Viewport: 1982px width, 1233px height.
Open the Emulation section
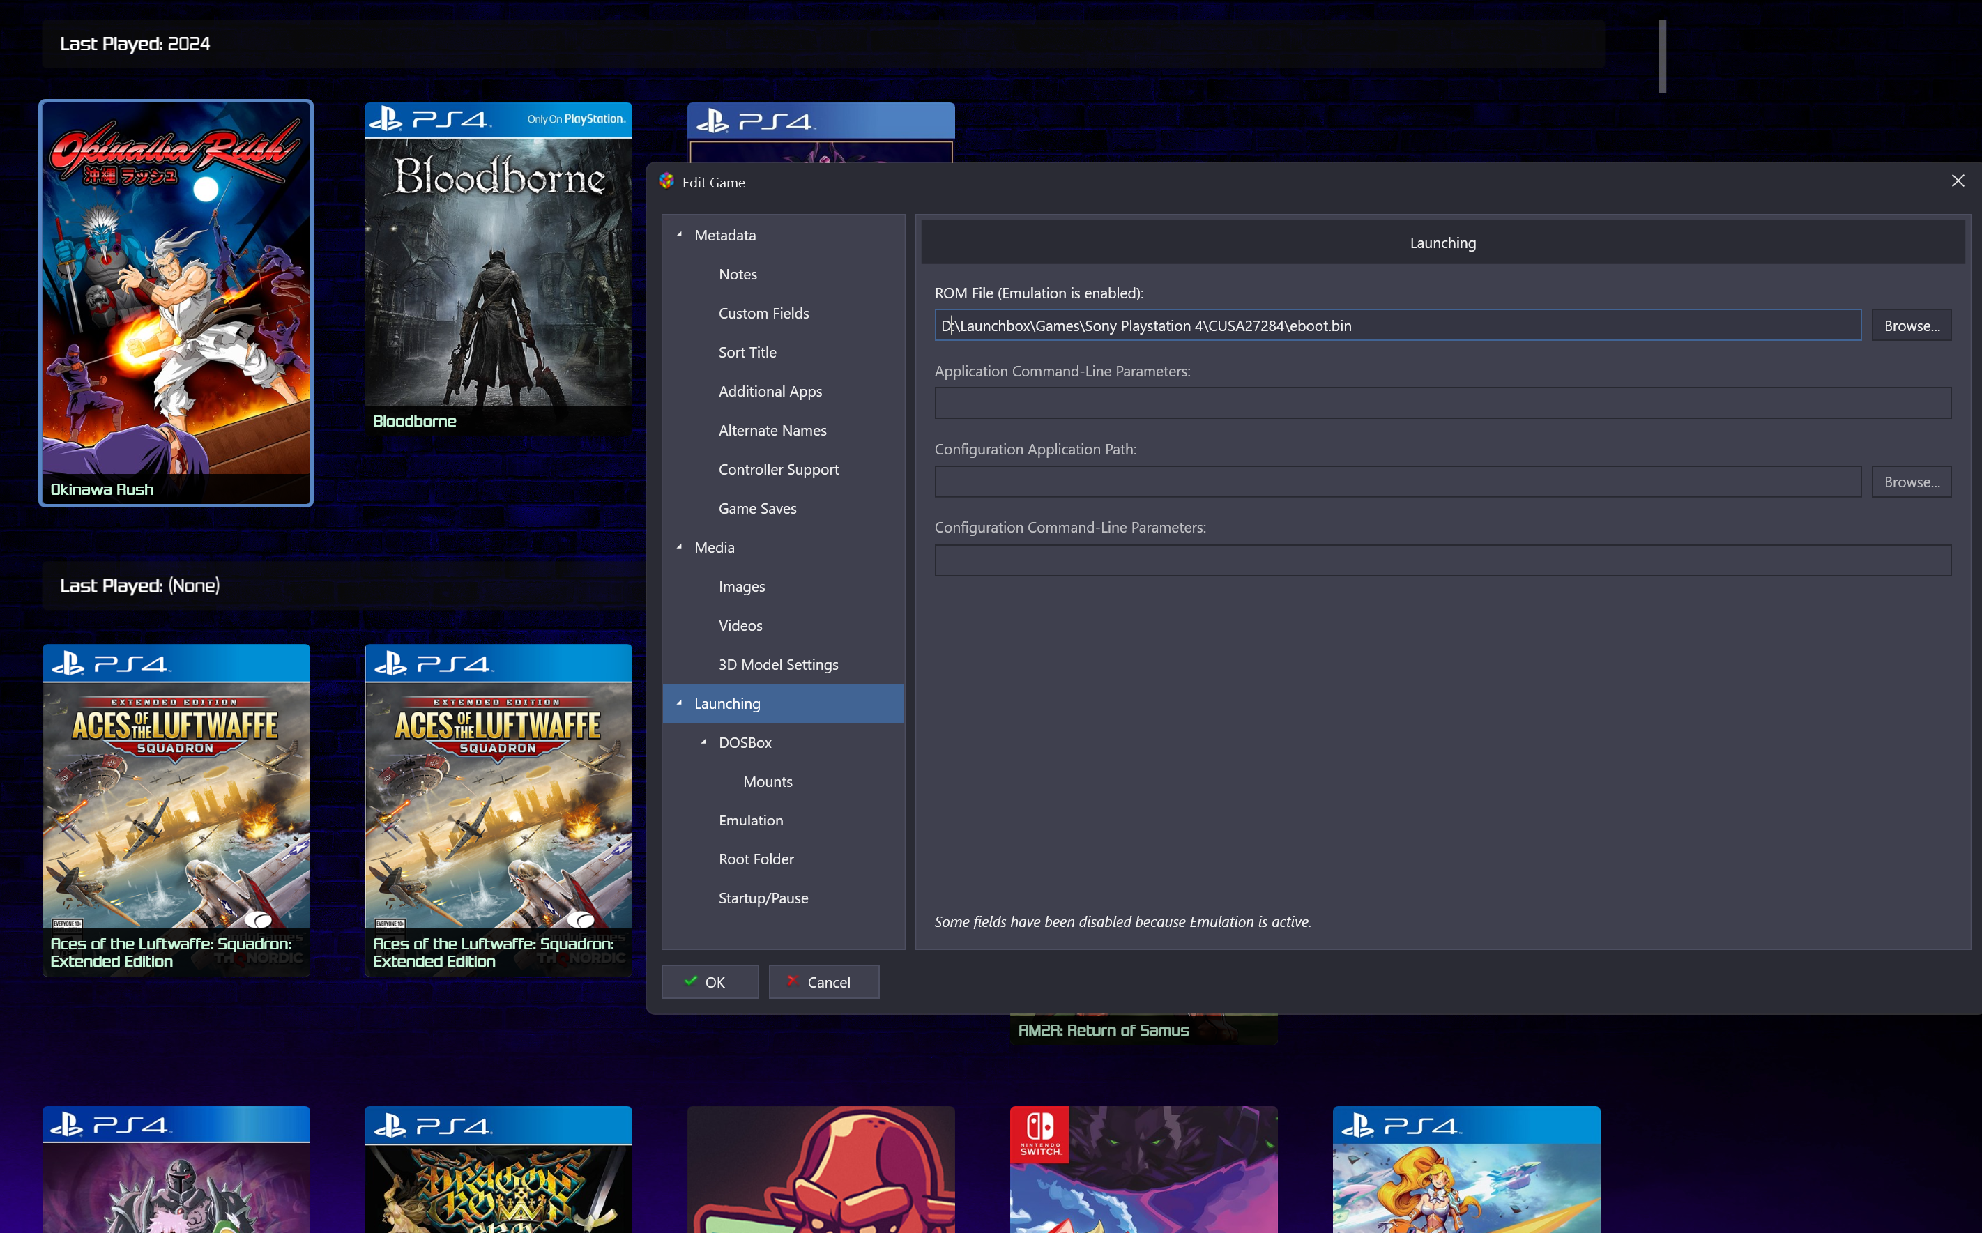[x=750, y=820]
